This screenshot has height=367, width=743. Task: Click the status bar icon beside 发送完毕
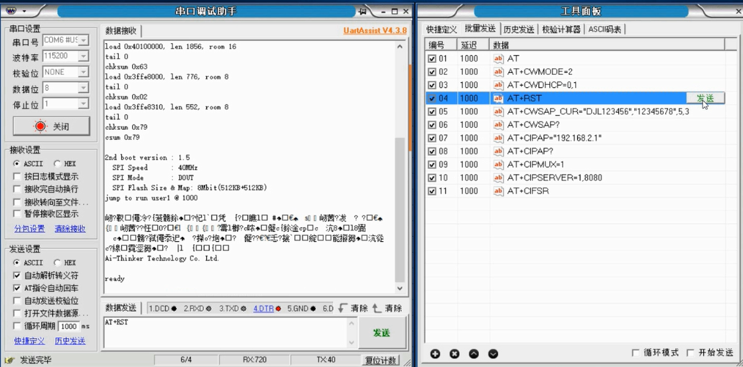point(11,360)
